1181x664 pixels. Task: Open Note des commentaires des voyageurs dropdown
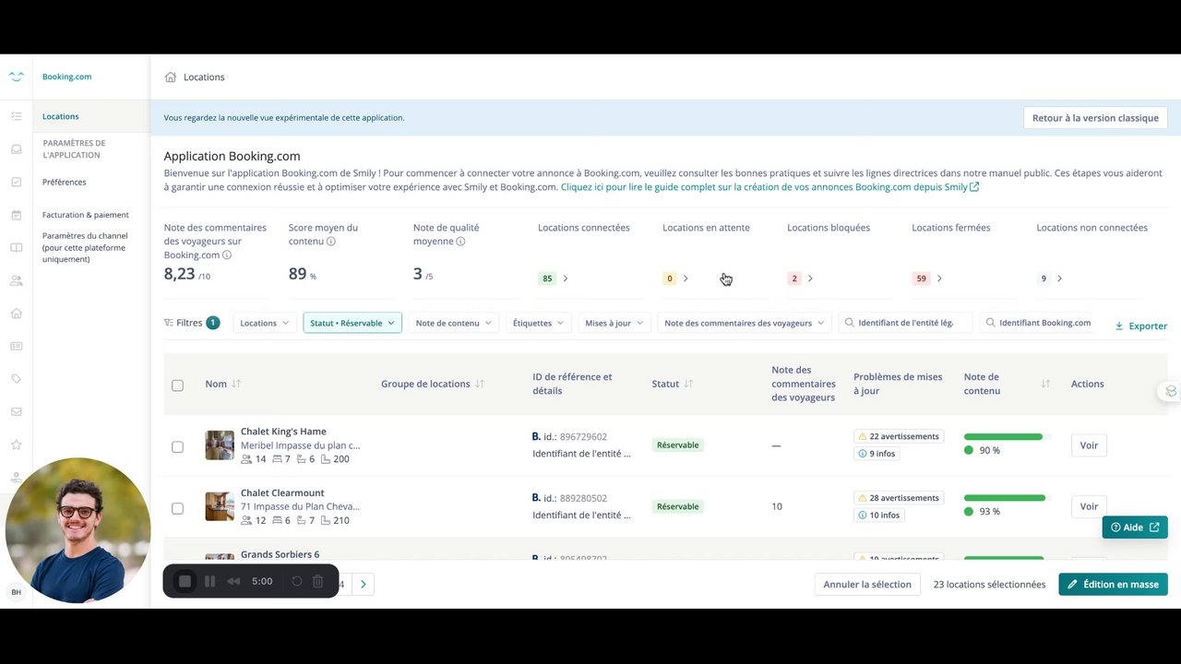(x=745, y=323)
